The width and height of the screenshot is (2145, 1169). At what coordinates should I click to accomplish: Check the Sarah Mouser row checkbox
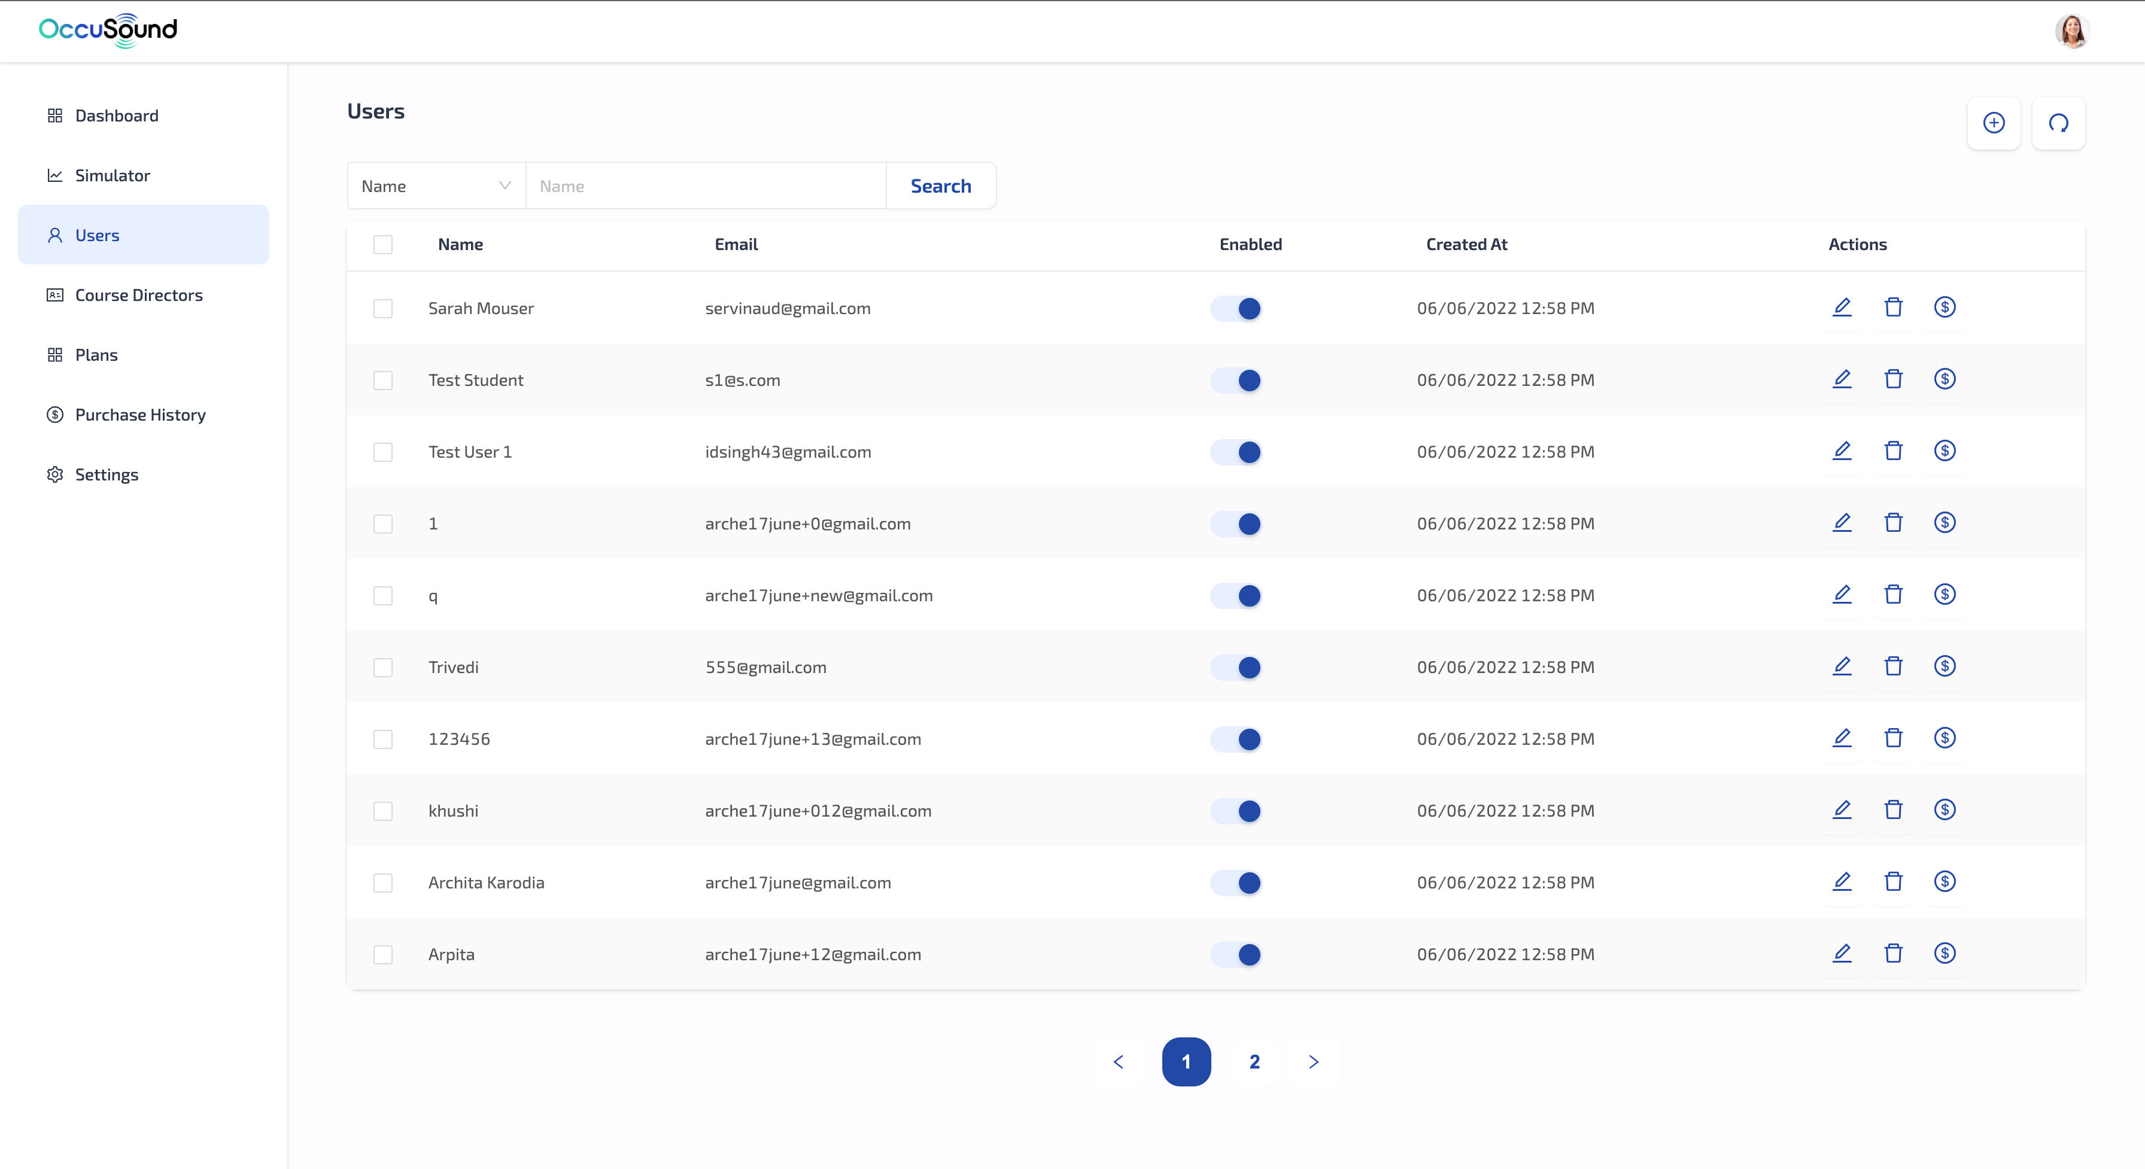click(383, 309)
